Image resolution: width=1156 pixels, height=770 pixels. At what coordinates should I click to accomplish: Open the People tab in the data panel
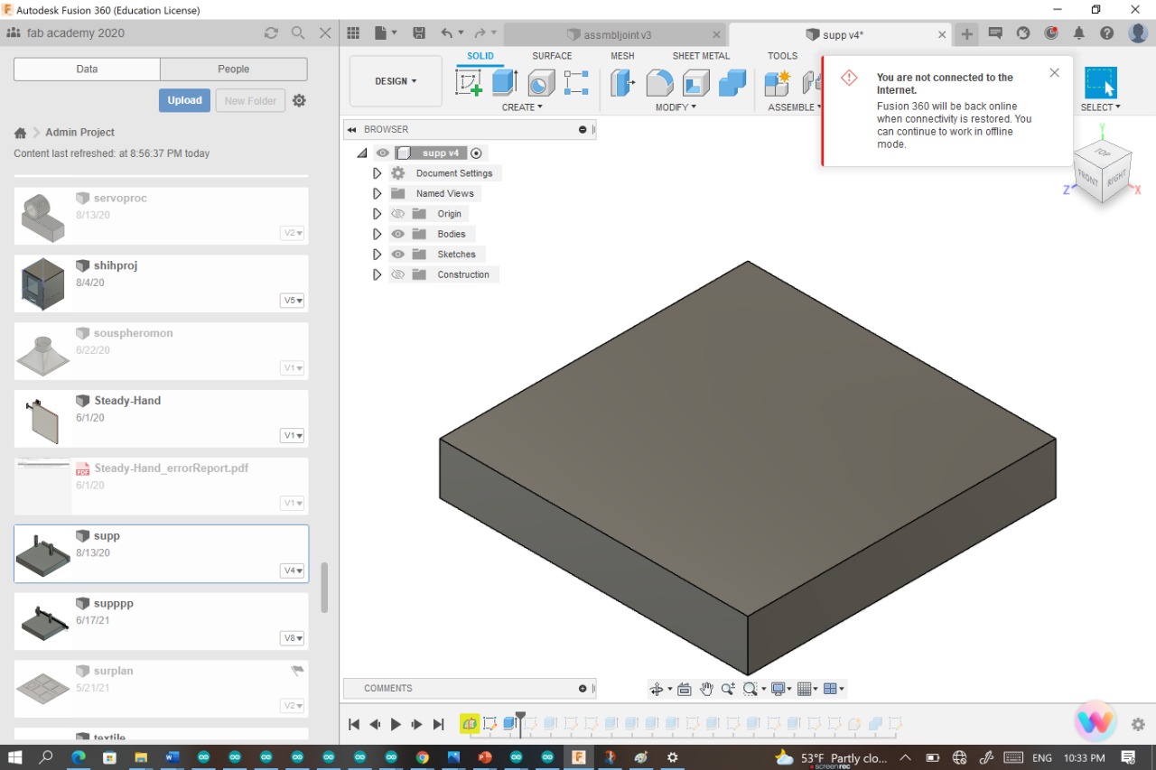point(233,70)
